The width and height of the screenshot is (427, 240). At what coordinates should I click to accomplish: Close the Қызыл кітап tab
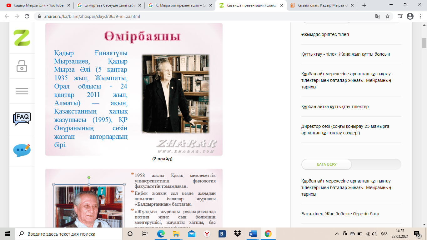[353, 5]
